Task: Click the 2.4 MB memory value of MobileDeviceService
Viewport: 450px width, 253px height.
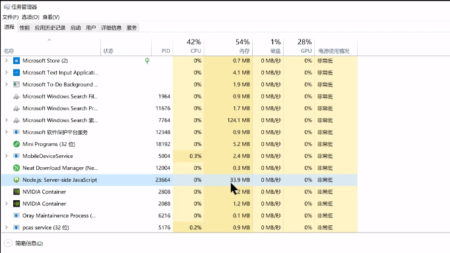Action: coord(241,156)
